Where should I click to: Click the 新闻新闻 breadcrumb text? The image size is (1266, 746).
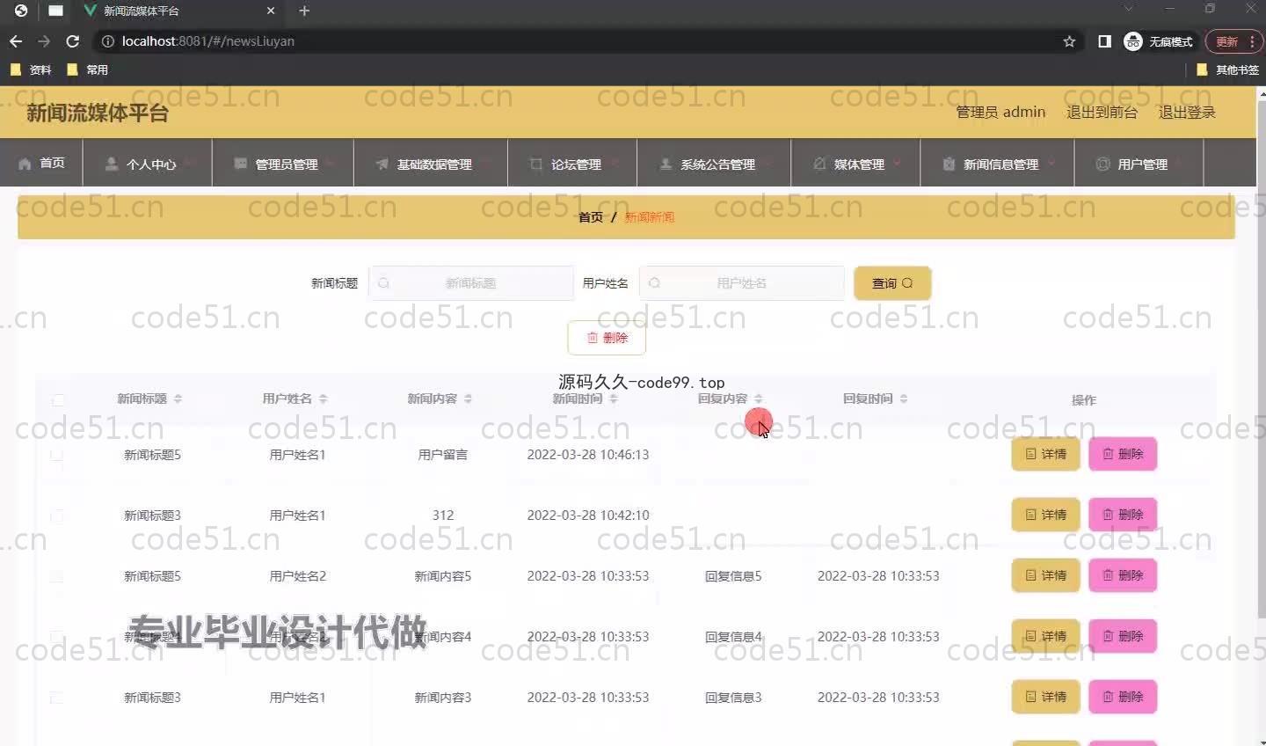point(649,217)
